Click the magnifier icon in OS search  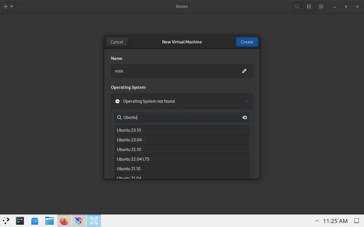click(x=119, y=117)
